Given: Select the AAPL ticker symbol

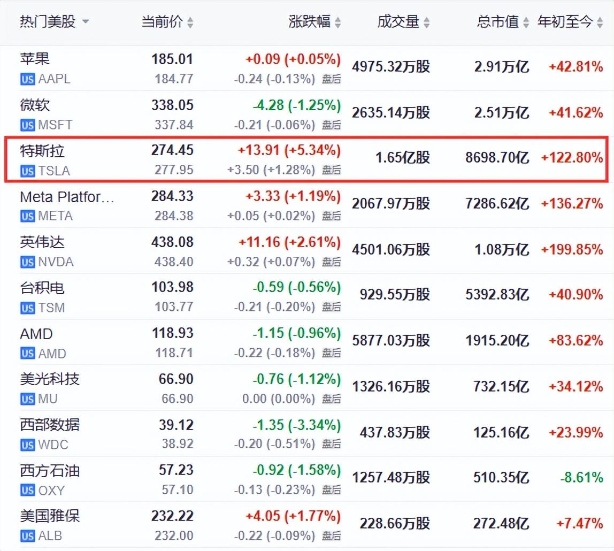Looking at the screenshot, I should 55,80.
